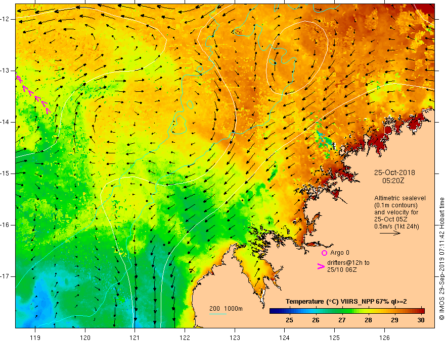The height and width of the screenshot is (343, 445).
Task: Click the velocity scale arrow in legend
Action: click(390, 233)
